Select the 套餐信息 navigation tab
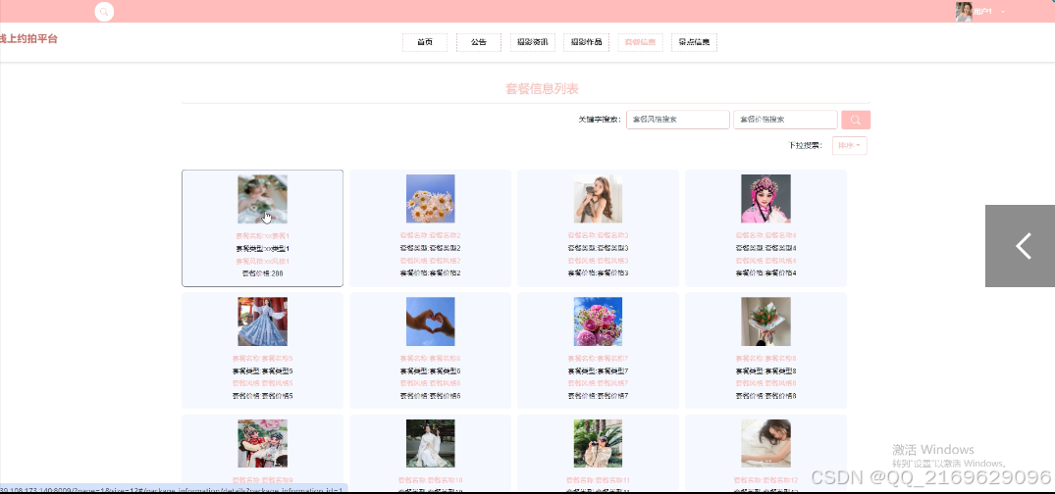The width and height of the screenshot is (1055, 494). coord(640,42)
